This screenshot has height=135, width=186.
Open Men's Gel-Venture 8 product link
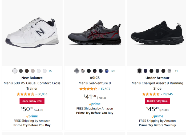[95, 83]
